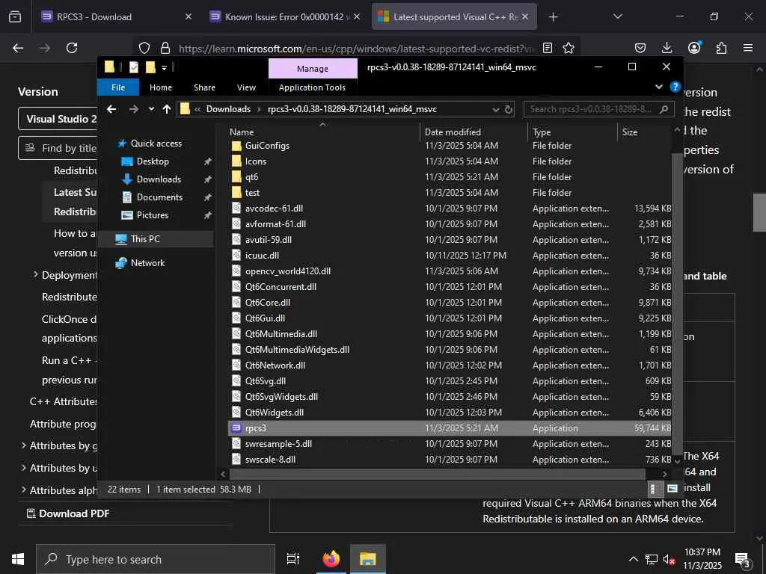Screen dimensions: 766x574
Task: Open Desktop in navigation pane
Action: [153, 161]
